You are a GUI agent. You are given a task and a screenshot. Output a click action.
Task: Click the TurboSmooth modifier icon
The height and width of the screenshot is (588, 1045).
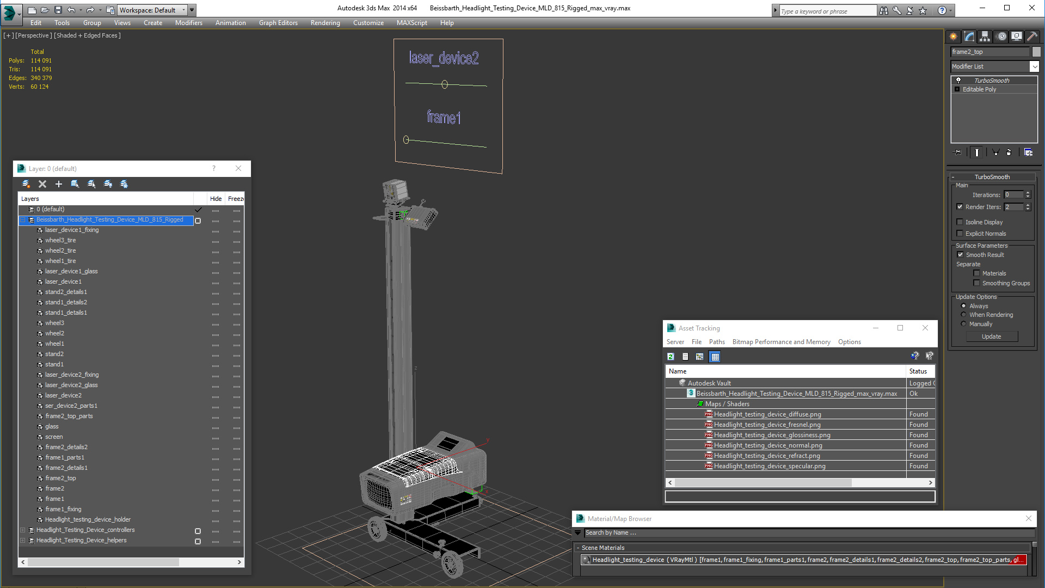[957, 79]
